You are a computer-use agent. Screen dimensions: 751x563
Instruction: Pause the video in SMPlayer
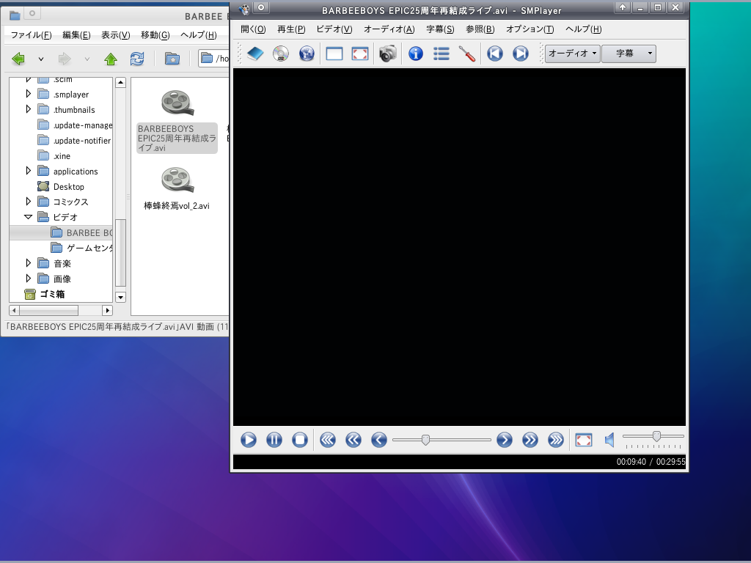(x=274, y=440)
